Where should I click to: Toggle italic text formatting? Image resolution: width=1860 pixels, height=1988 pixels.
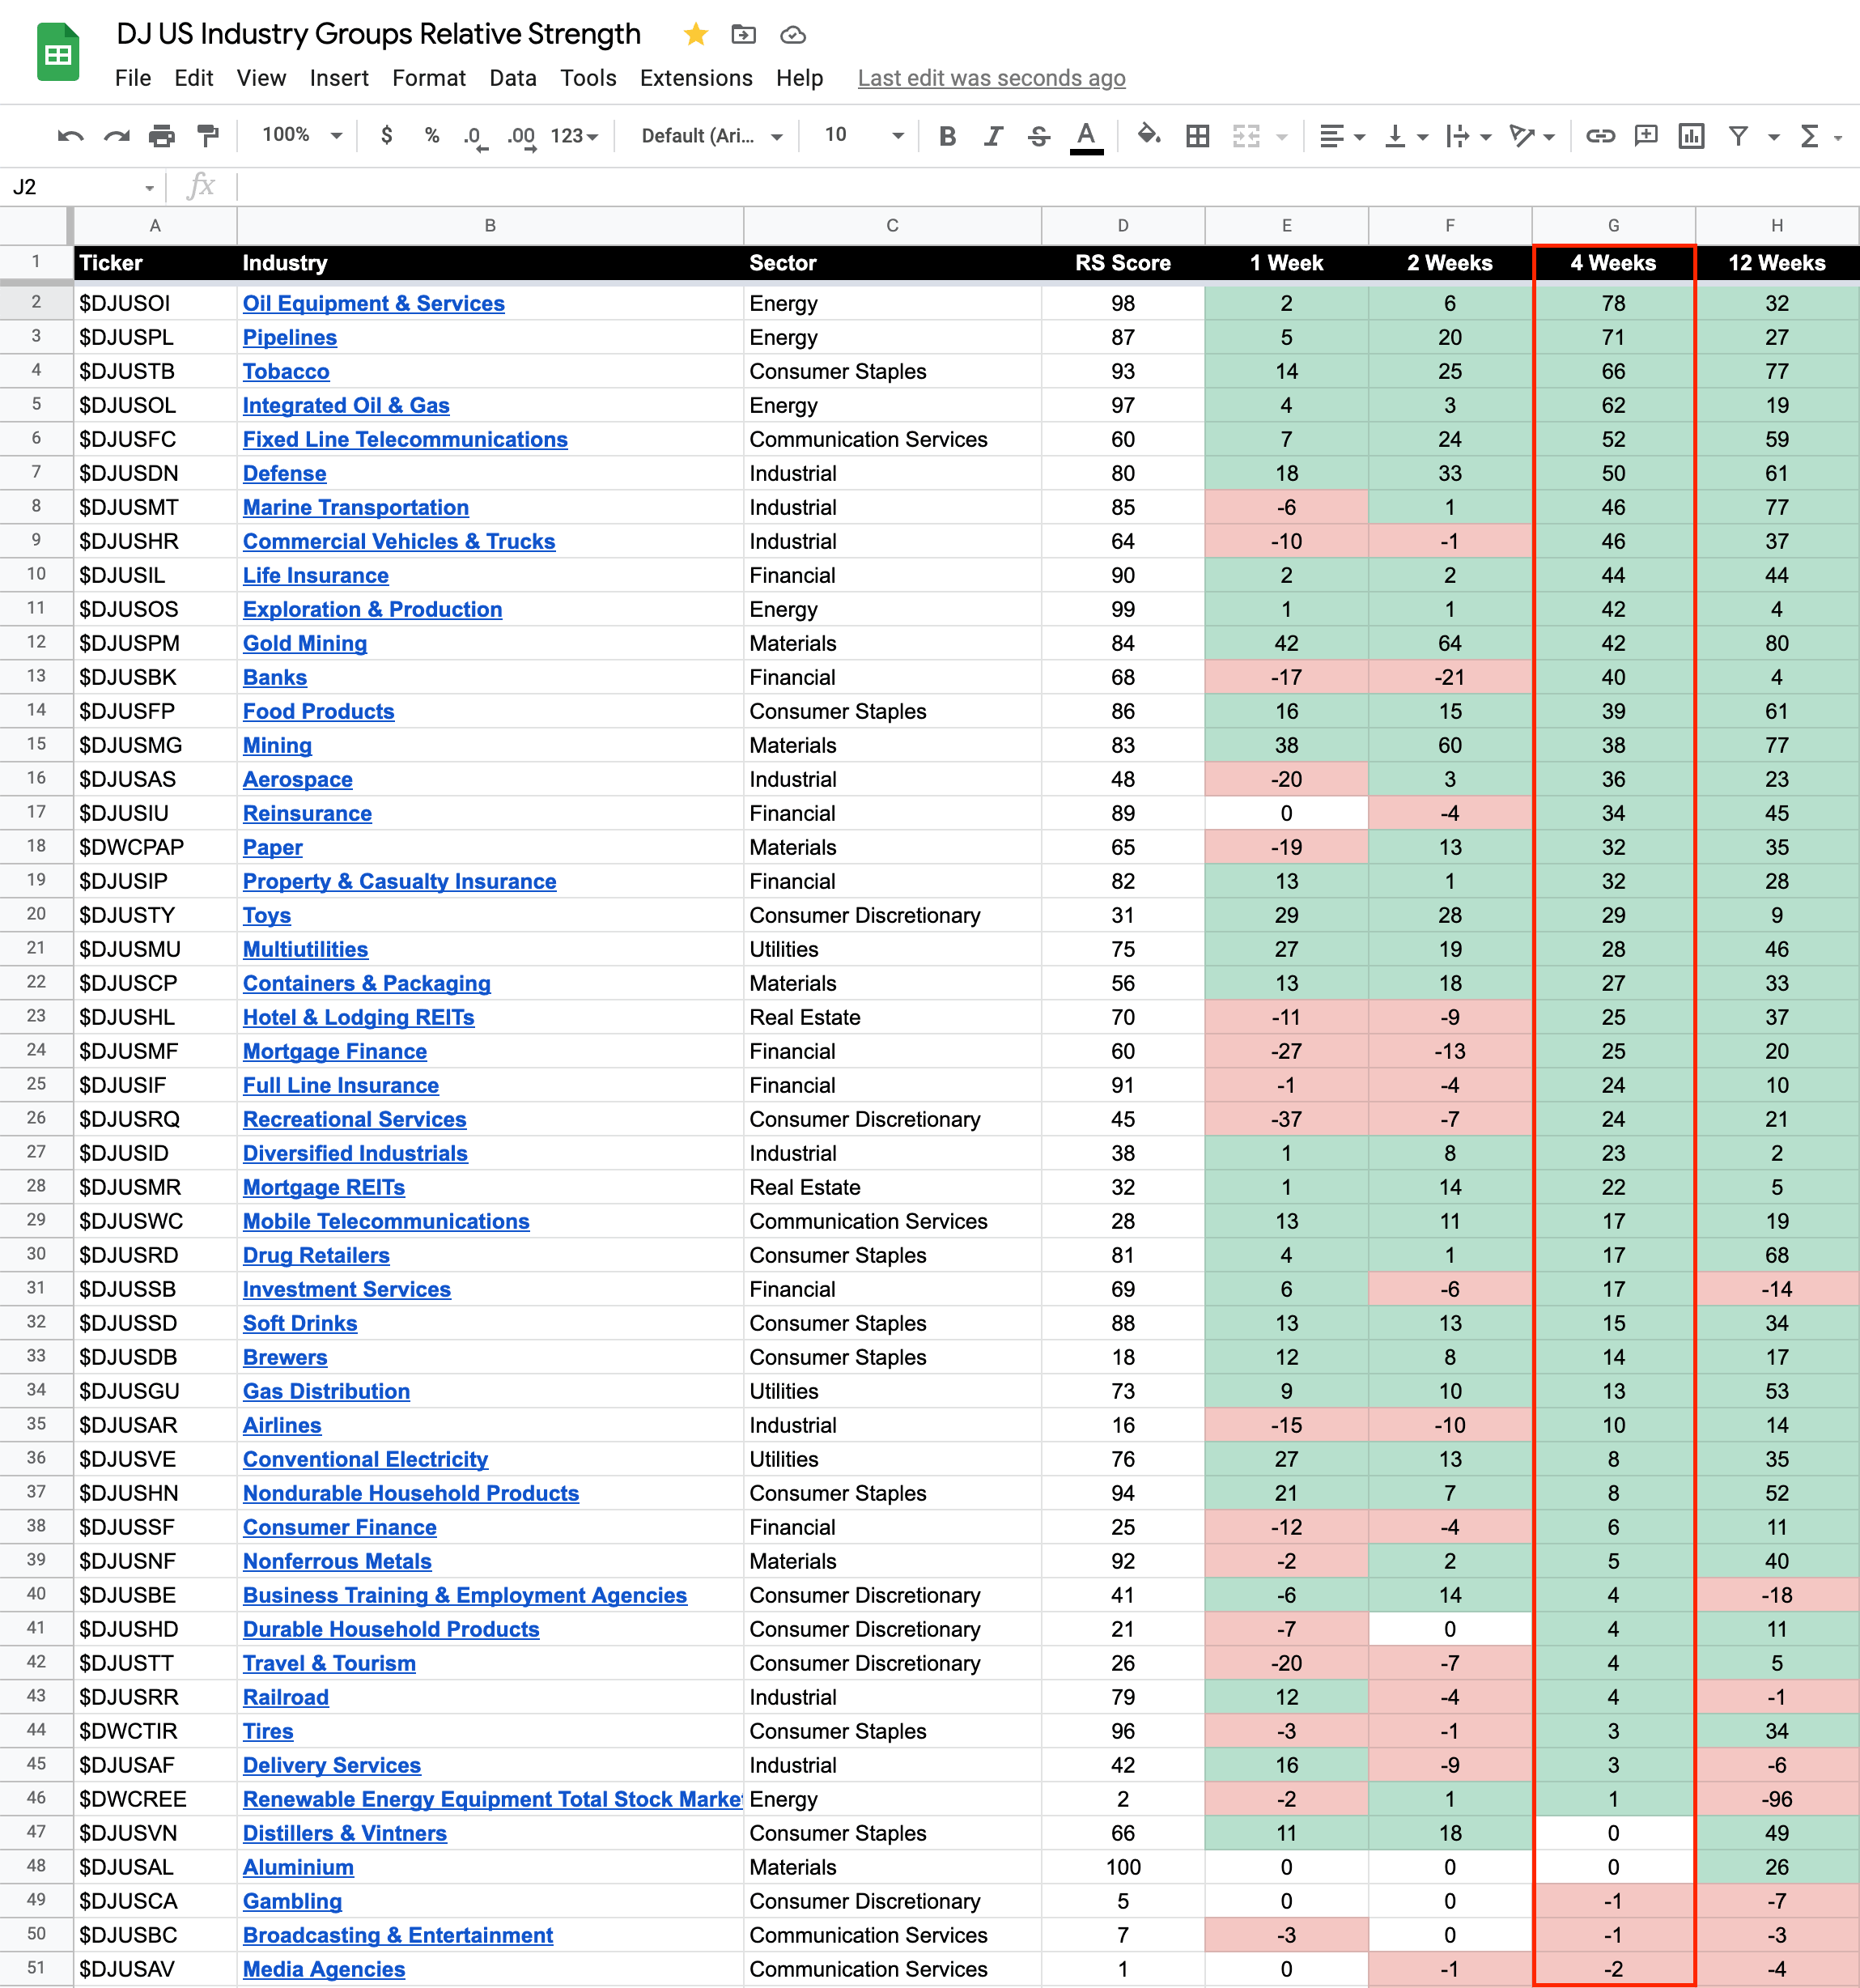pos(993,136)
